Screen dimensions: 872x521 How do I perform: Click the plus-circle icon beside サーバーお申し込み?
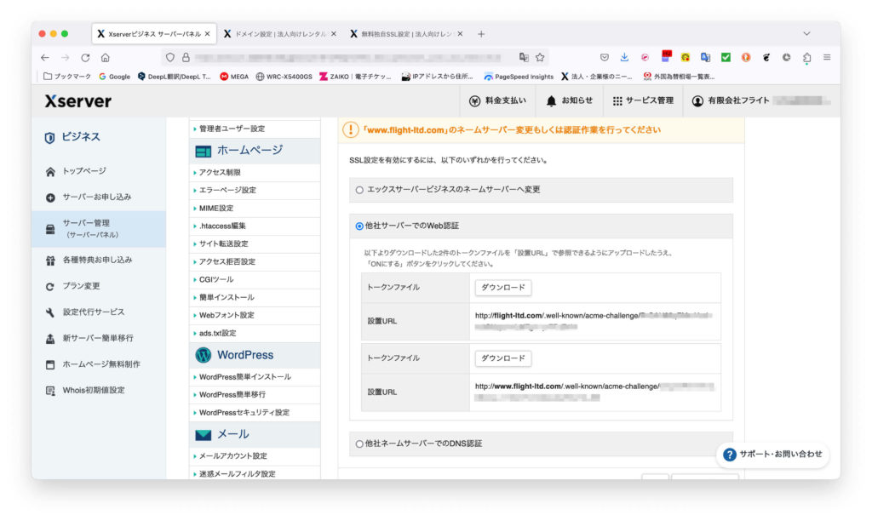[50, 198]
